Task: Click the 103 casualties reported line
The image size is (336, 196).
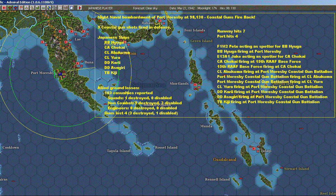Action: coord(128,93)
